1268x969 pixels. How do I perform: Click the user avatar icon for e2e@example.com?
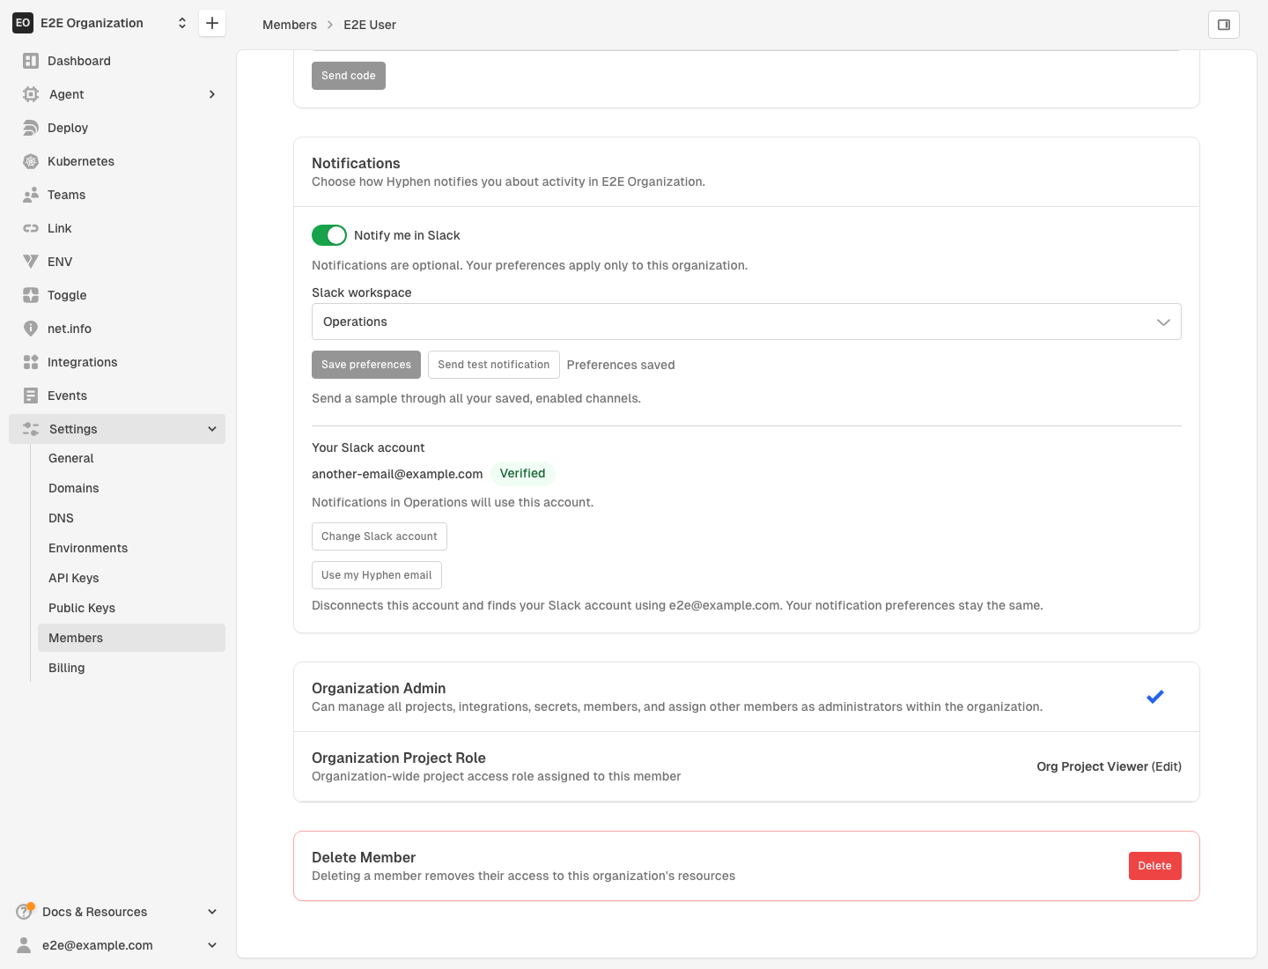point(25,945)
